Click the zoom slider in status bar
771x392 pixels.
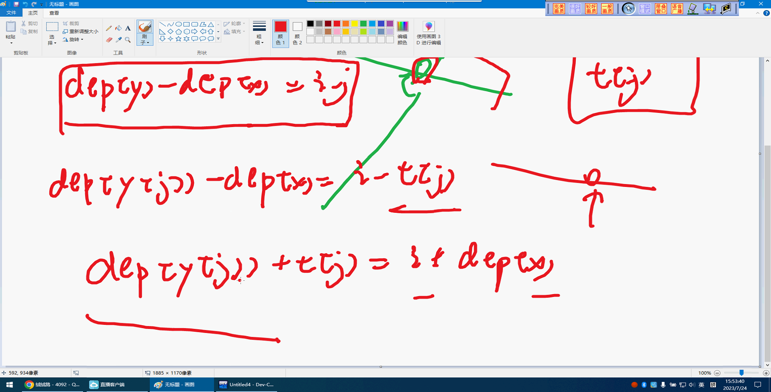pyautogui.click(x=741, y=373)
